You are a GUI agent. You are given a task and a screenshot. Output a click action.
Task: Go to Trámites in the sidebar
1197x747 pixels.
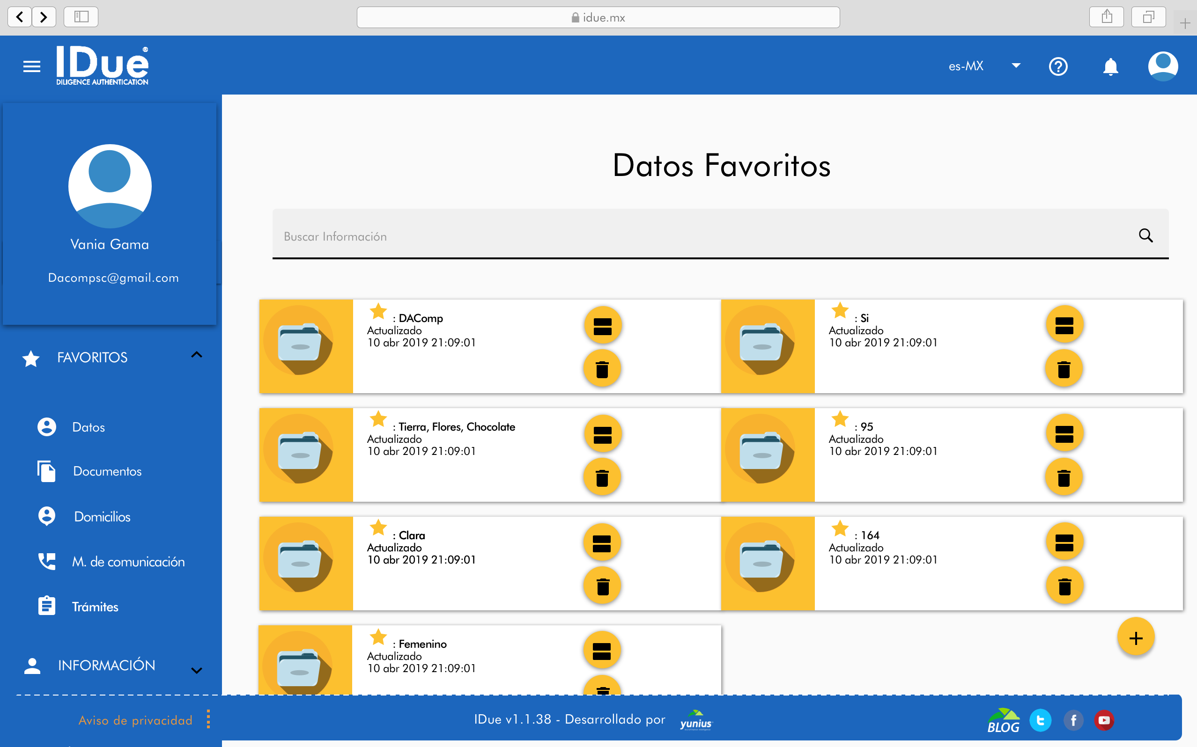point(95,607)
